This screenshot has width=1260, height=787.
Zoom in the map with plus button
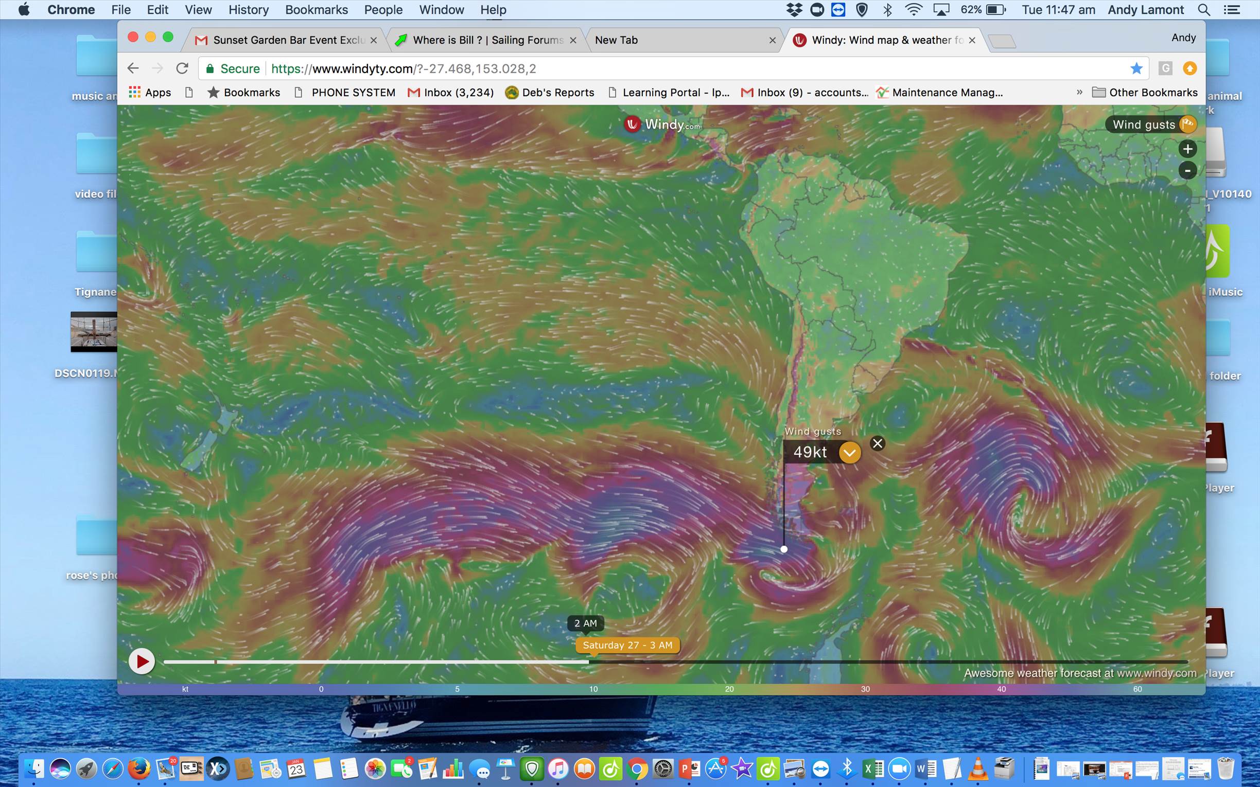coord(1187,149)
